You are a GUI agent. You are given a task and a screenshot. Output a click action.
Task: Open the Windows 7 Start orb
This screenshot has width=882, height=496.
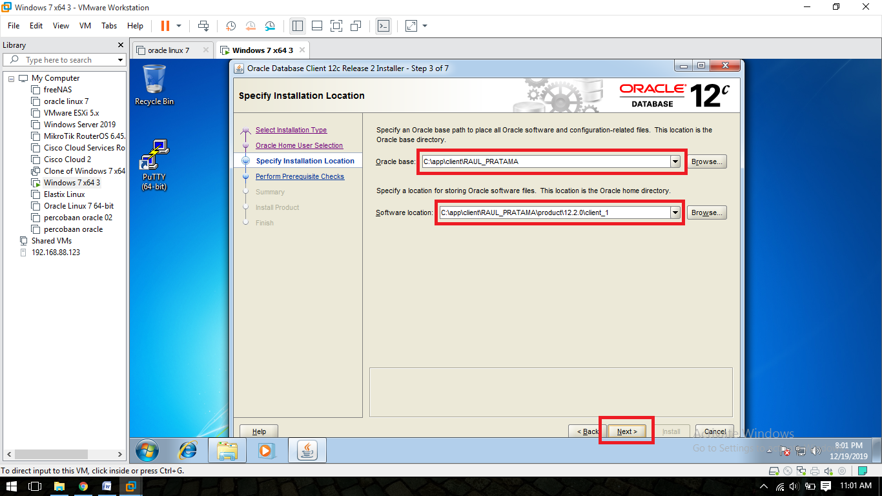coord(147,449)
